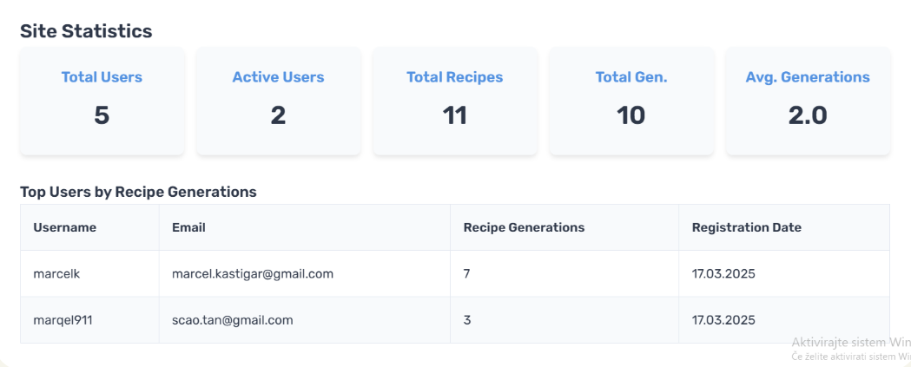
Task: Click the registration date in marcelk's row
Action: pyautogui.click(x=723, y=274)
